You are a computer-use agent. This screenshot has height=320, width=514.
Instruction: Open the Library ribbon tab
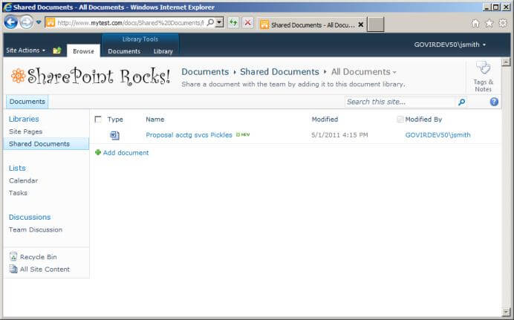[x=163, y=51]
